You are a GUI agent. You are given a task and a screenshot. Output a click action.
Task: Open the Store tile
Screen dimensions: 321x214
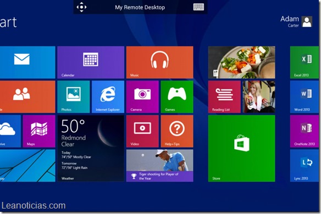(x=241, y=148)
